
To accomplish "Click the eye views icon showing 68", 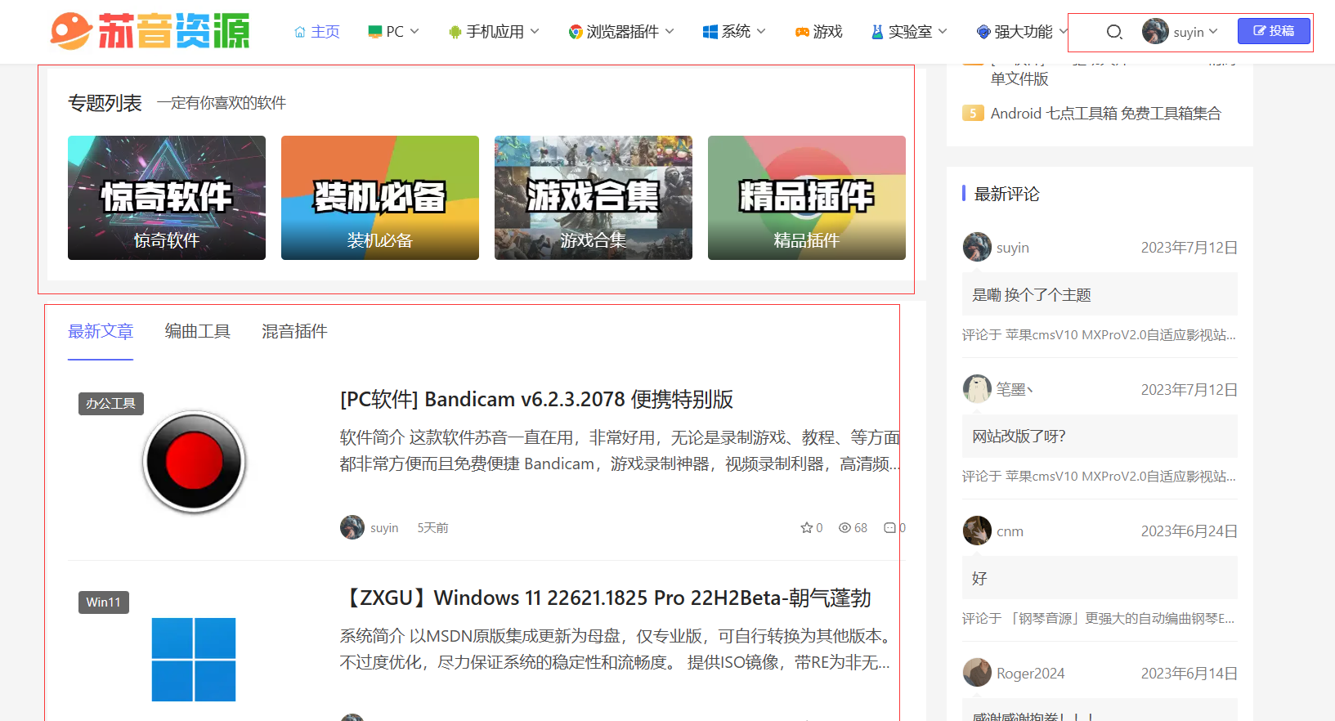I will point(845,528).
